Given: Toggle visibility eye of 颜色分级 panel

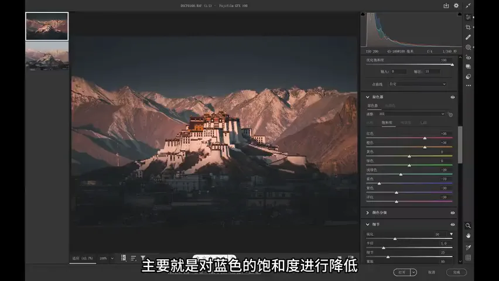Looking at the screenshot, I should tap(453, 213).
